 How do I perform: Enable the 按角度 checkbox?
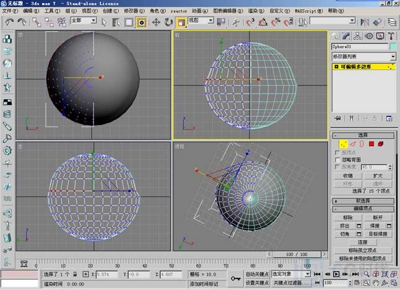tap(337, 167)
